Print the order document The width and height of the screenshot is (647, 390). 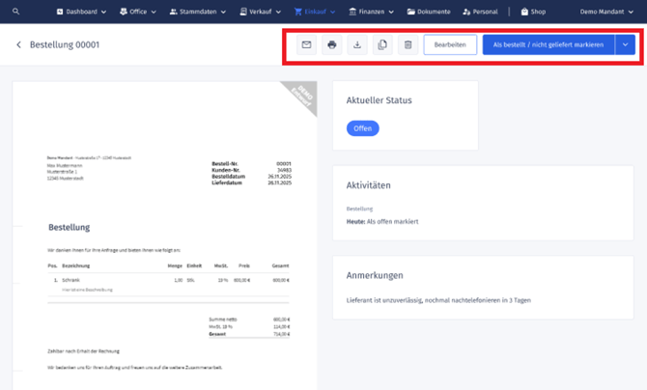pos(332,45)
